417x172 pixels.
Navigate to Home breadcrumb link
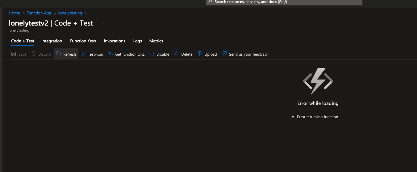[x=14, y=13]
